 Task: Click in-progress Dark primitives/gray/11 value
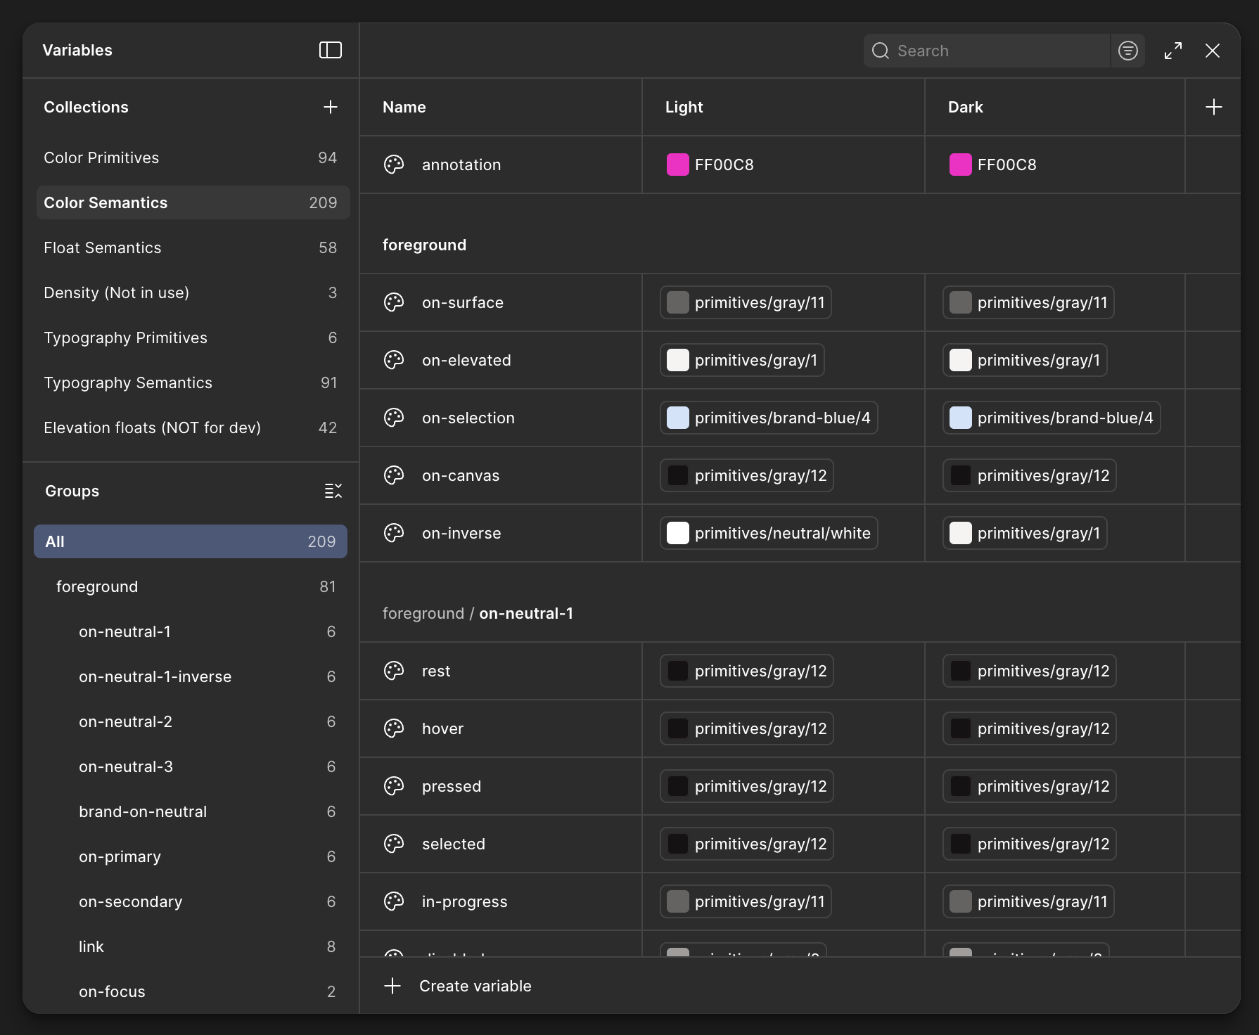tap(1028, 901)
